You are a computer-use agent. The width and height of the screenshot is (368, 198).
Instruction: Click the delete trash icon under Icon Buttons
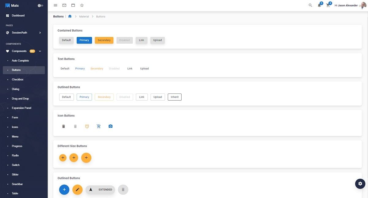coord(63,126)
